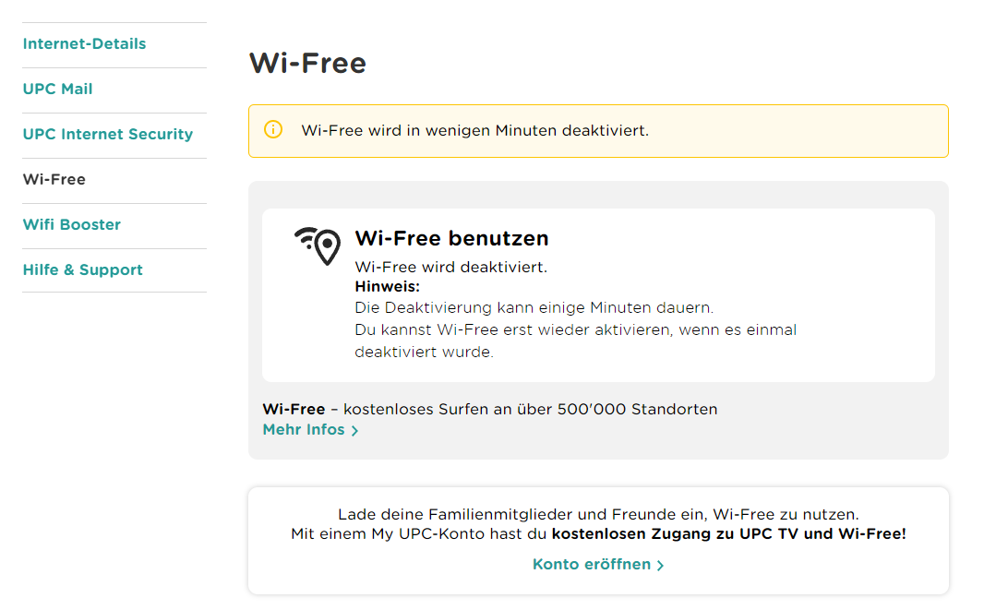The height and width of the screenshot is (610, 984).
Task: Go to UPC Mail section
Action: tap(57, 90)
